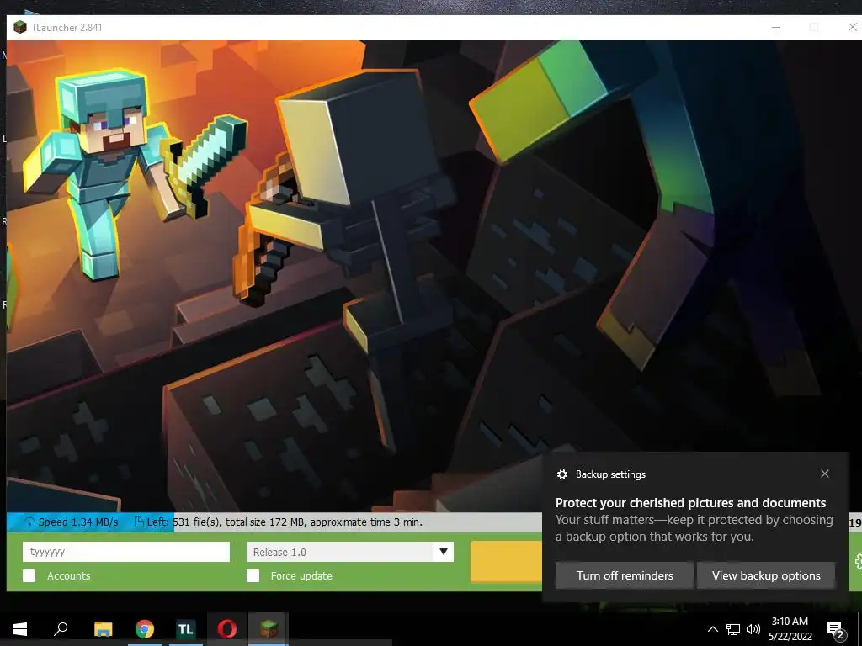Click Turn off reminders button
Image resolution: width=862 pixels, height=646 pixels.
(x=625, y=575)
